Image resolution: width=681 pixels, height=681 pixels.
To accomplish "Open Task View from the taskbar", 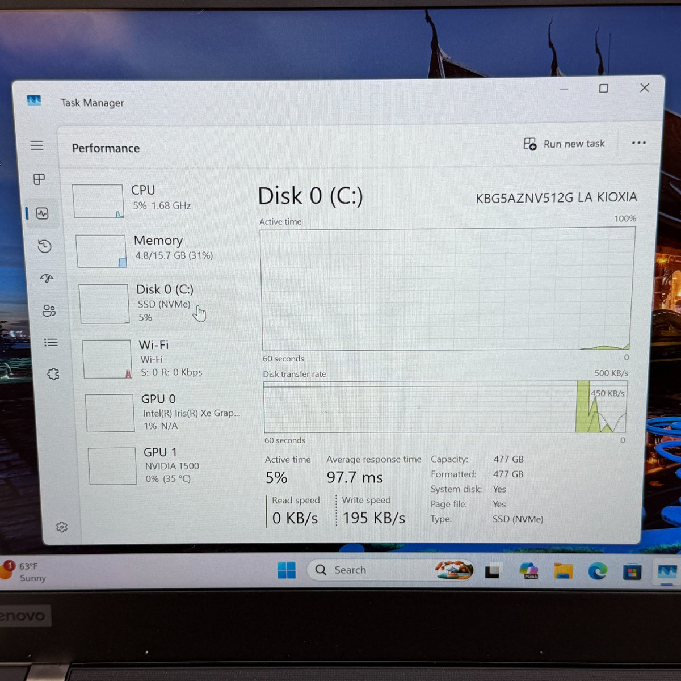I will [x=492, y=571].
